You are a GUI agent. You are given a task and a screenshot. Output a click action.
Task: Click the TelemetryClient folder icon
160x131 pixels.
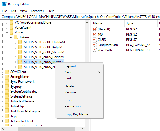(x=7, y=121)
